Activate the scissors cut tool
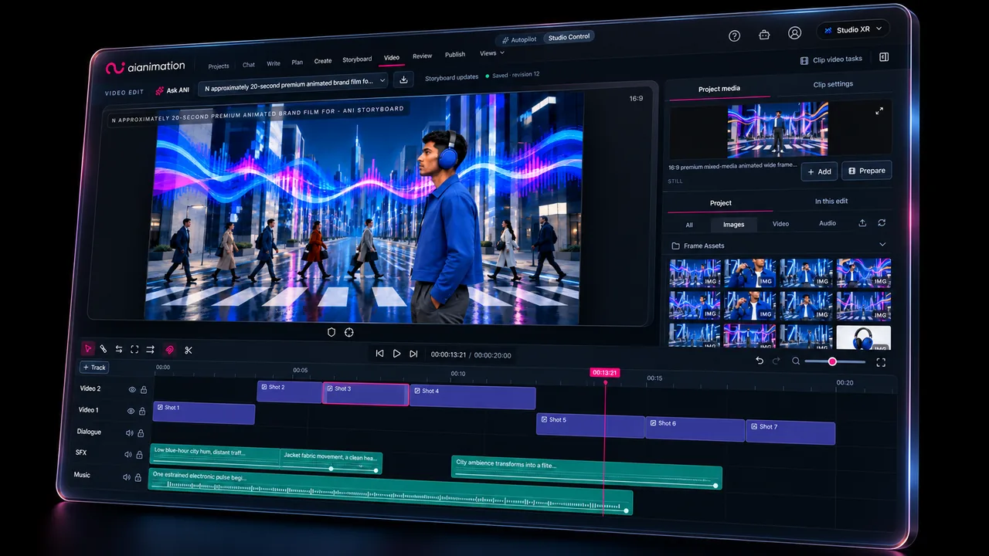Viewport: 989px width, 556px height. (x=188, y=350)
